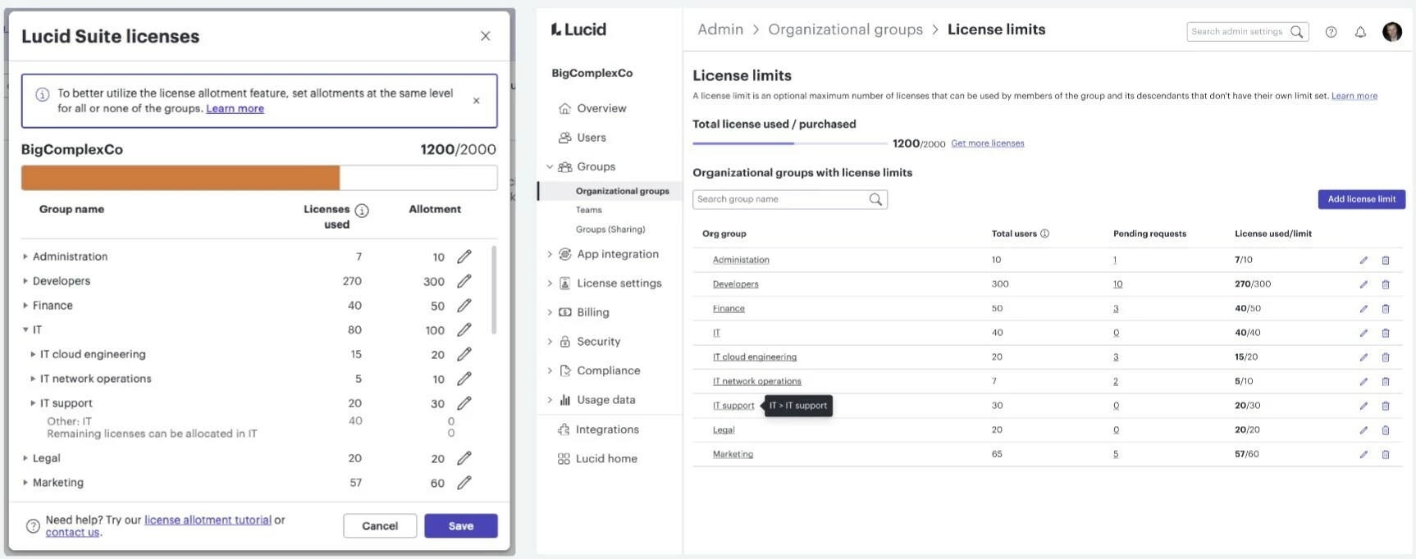Expand Usage data in sidebar

[550, 400]
